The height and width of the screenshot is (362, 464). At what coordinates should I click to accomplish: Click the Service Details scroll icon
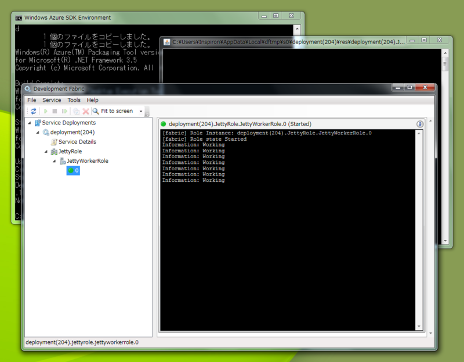(54, 142)
